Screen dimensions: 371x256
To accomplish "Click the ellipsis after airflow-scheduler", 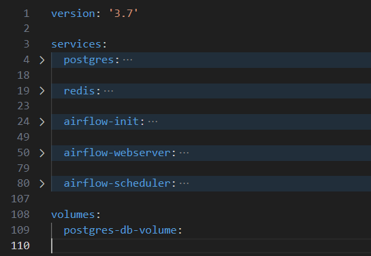I will 184,183.
